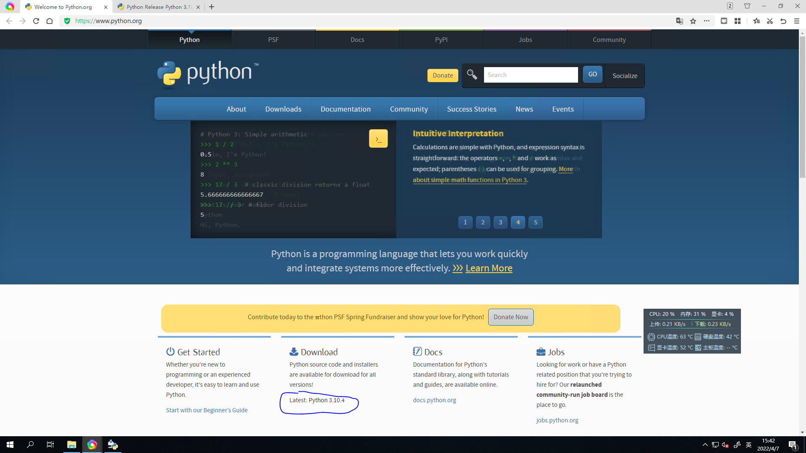Open the jobs.python.org link

coord(557,420)
